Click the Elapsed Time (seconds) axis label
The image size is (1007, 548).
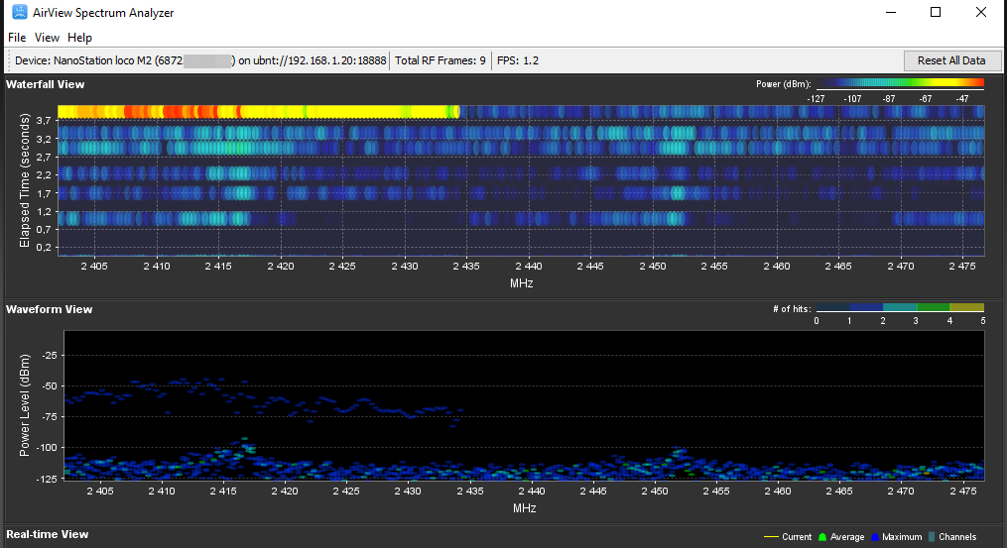25,180
